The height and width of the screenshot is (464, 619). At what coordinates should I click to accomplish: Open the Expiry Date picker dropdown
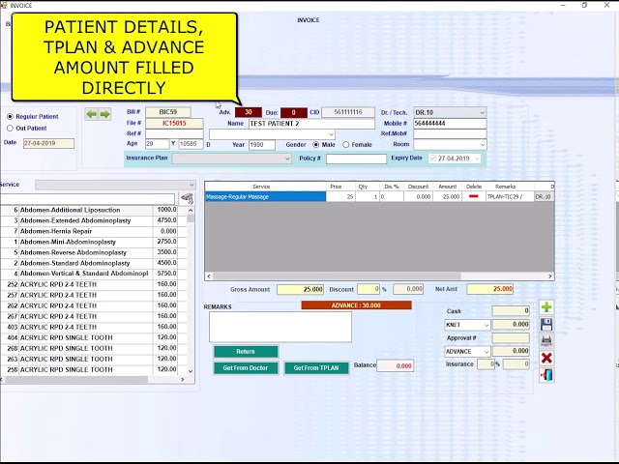[x=477, y=159]
